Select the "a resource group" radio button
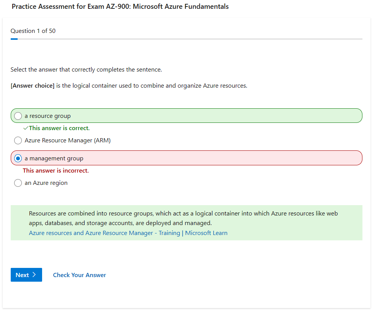 tap(18, 116)
